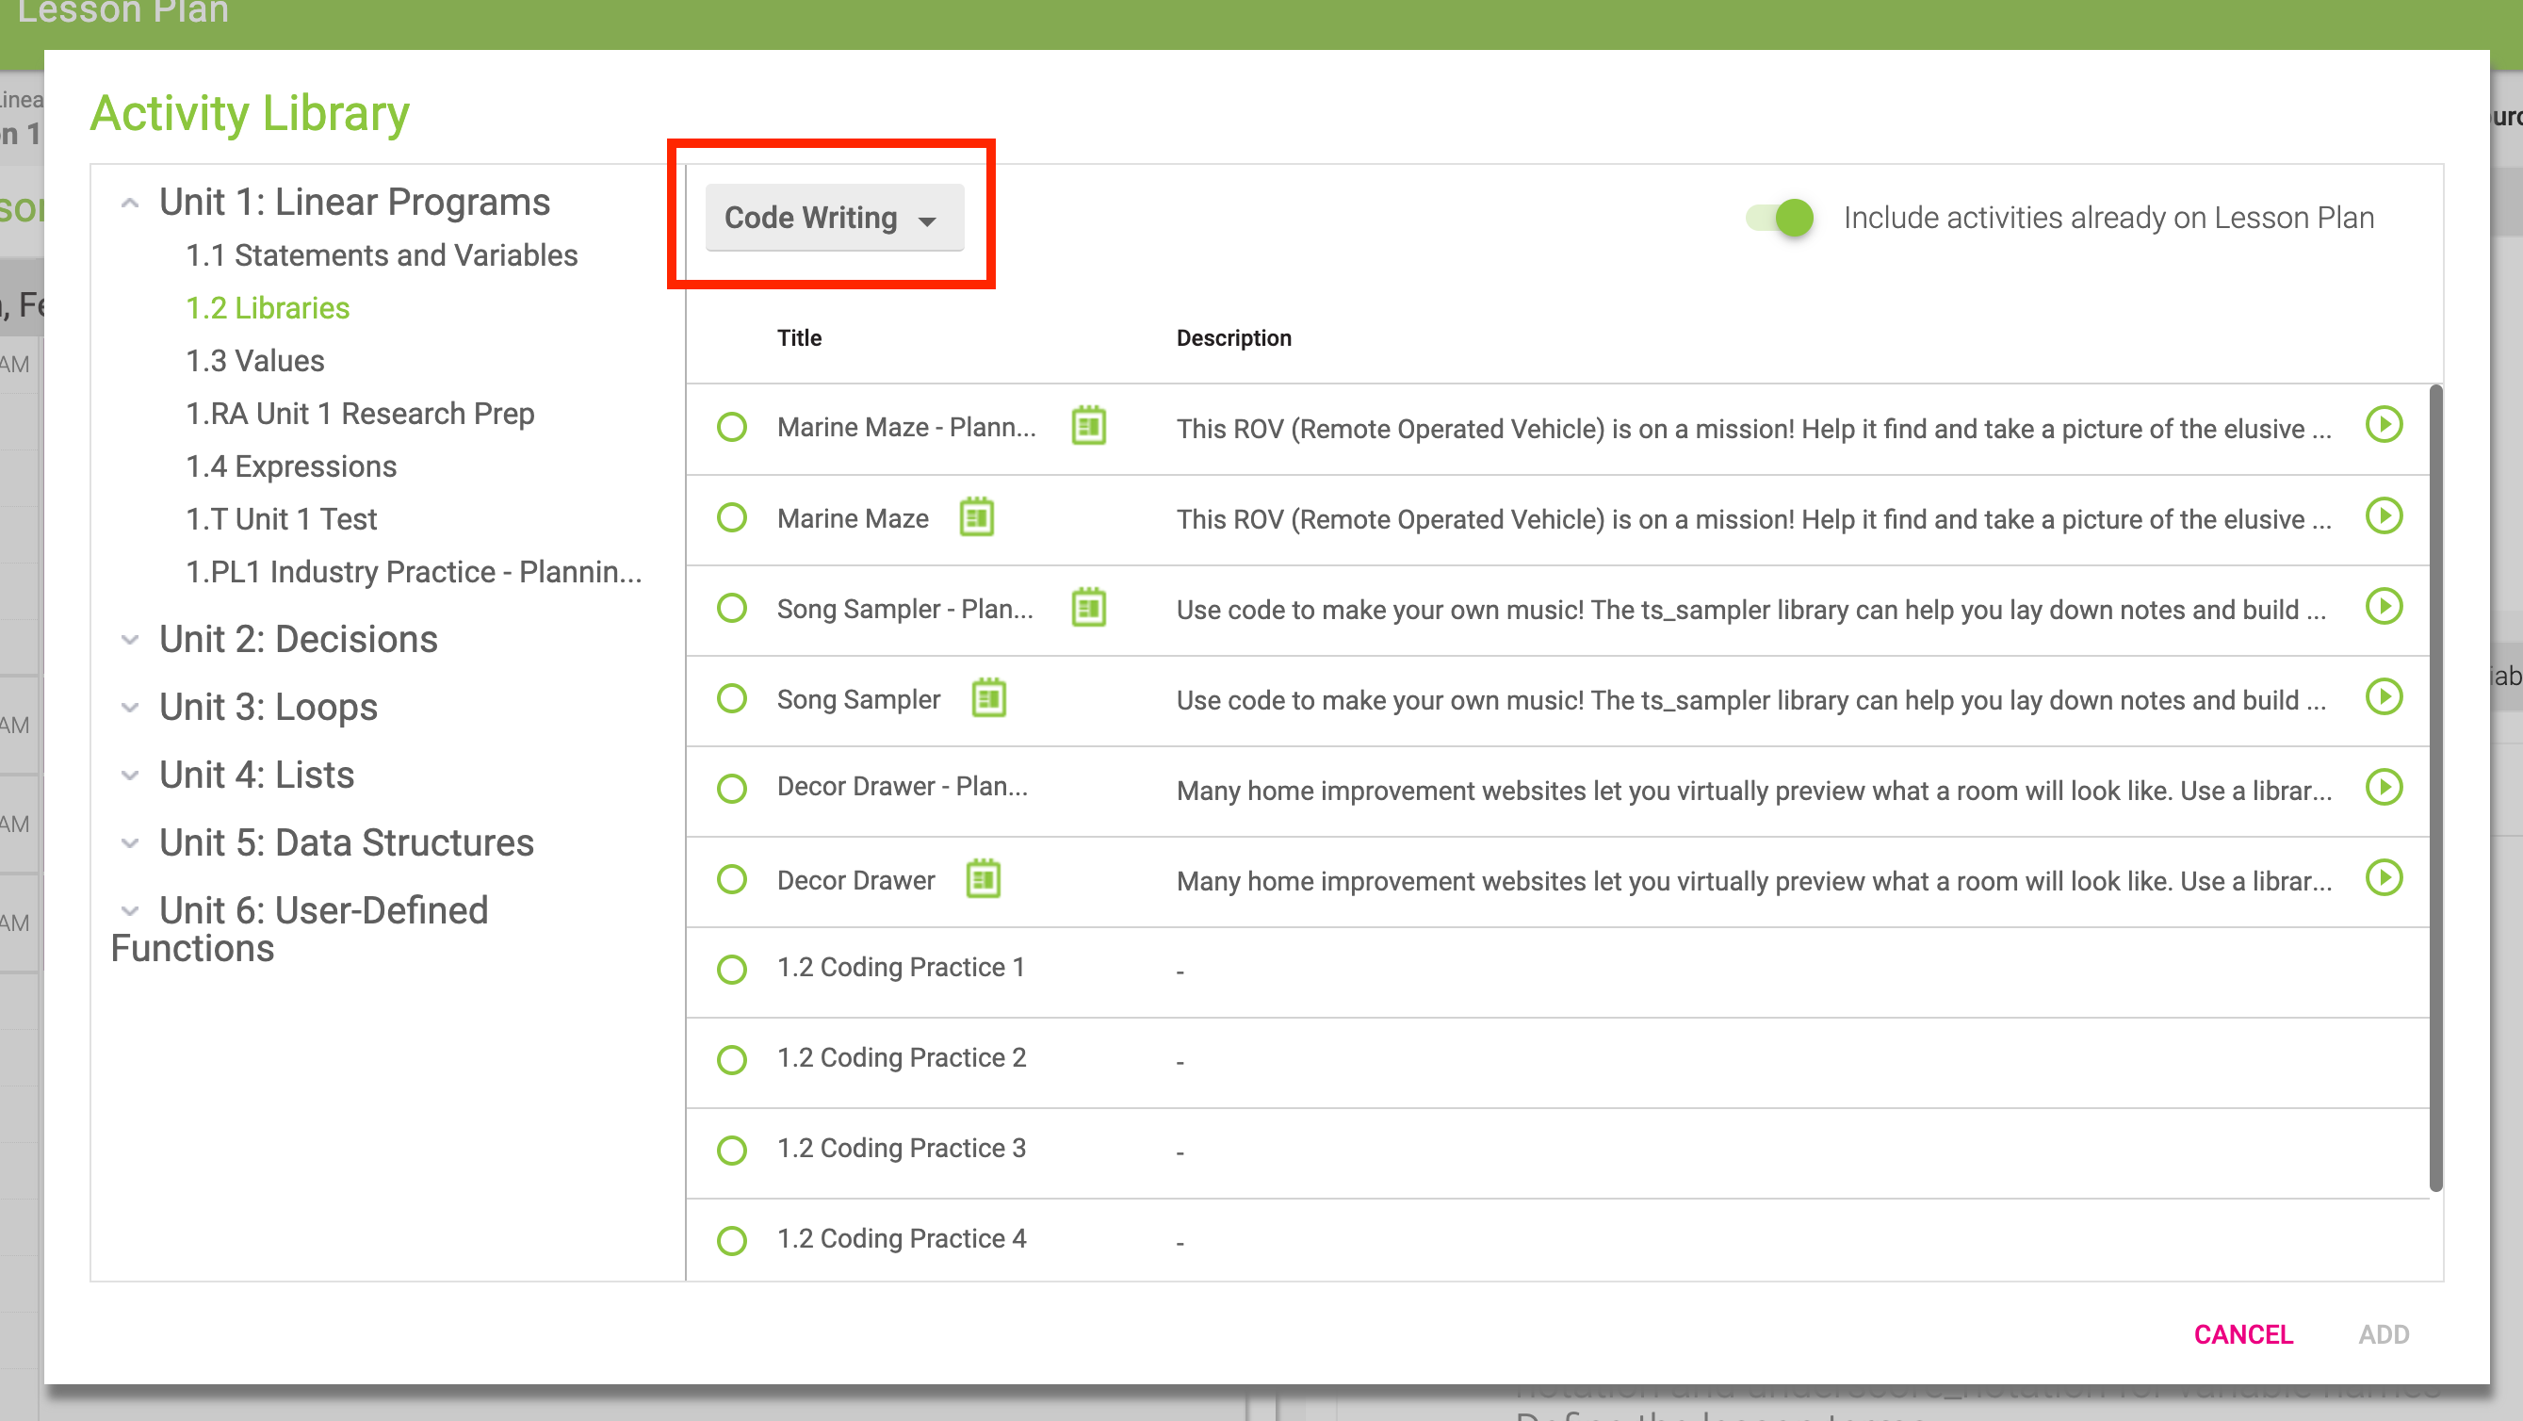Collapse Unit 1: Linear Programs
Viewport: 2523px width, 1421px height.
(x=129, y=203)
